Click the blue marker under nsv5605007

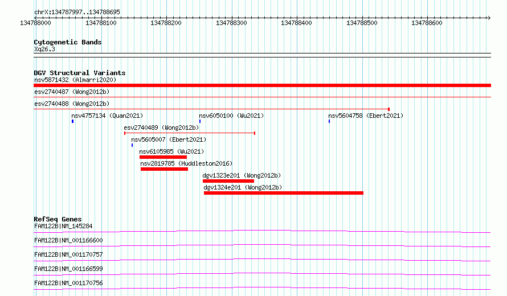coord(132,145)
